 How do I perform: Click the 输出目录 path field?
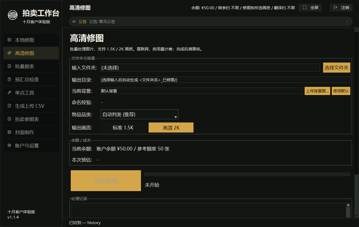point(225,80)
